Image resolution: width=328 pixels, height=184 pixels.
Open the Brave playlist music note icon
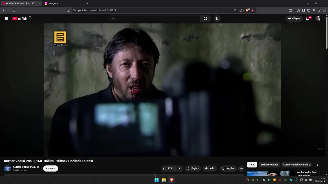(299, 10)
